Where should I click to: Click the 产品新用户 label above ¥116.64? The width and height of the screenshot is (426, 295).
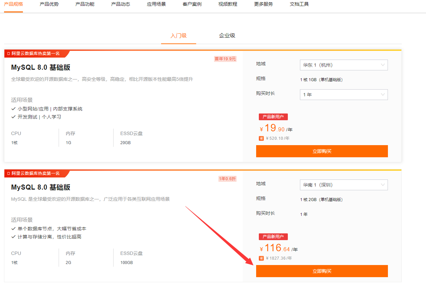(x=273, y=236)
